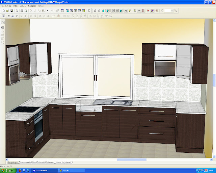Toggle the yellow light bulb lighting
Viewport: 216px width, 173px height.
click(x=130, y=10)
